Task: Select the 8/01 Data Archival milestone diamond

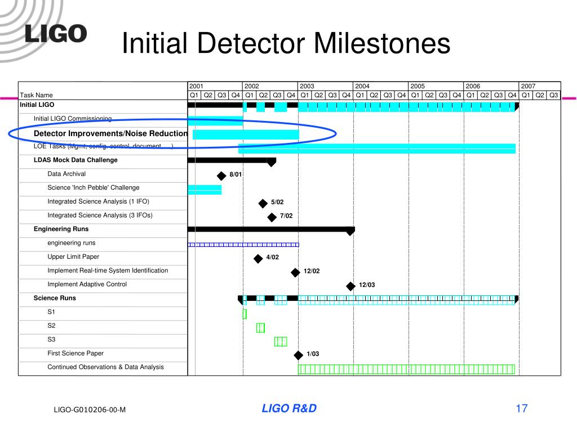Action: click(221, 176)
